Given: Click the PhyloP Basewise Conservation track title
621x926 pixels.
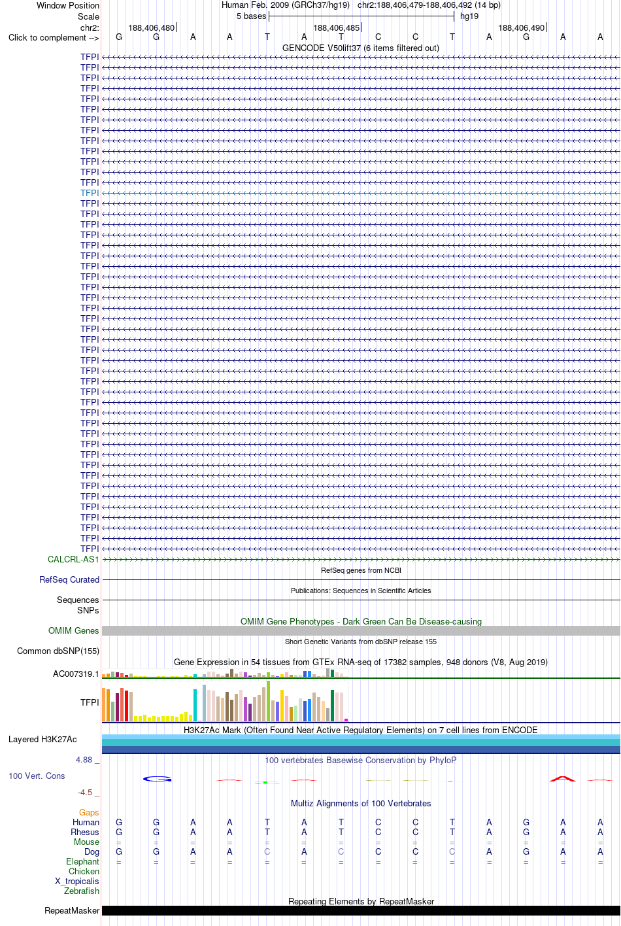Looking at the screenshot, I should [361, 760].
